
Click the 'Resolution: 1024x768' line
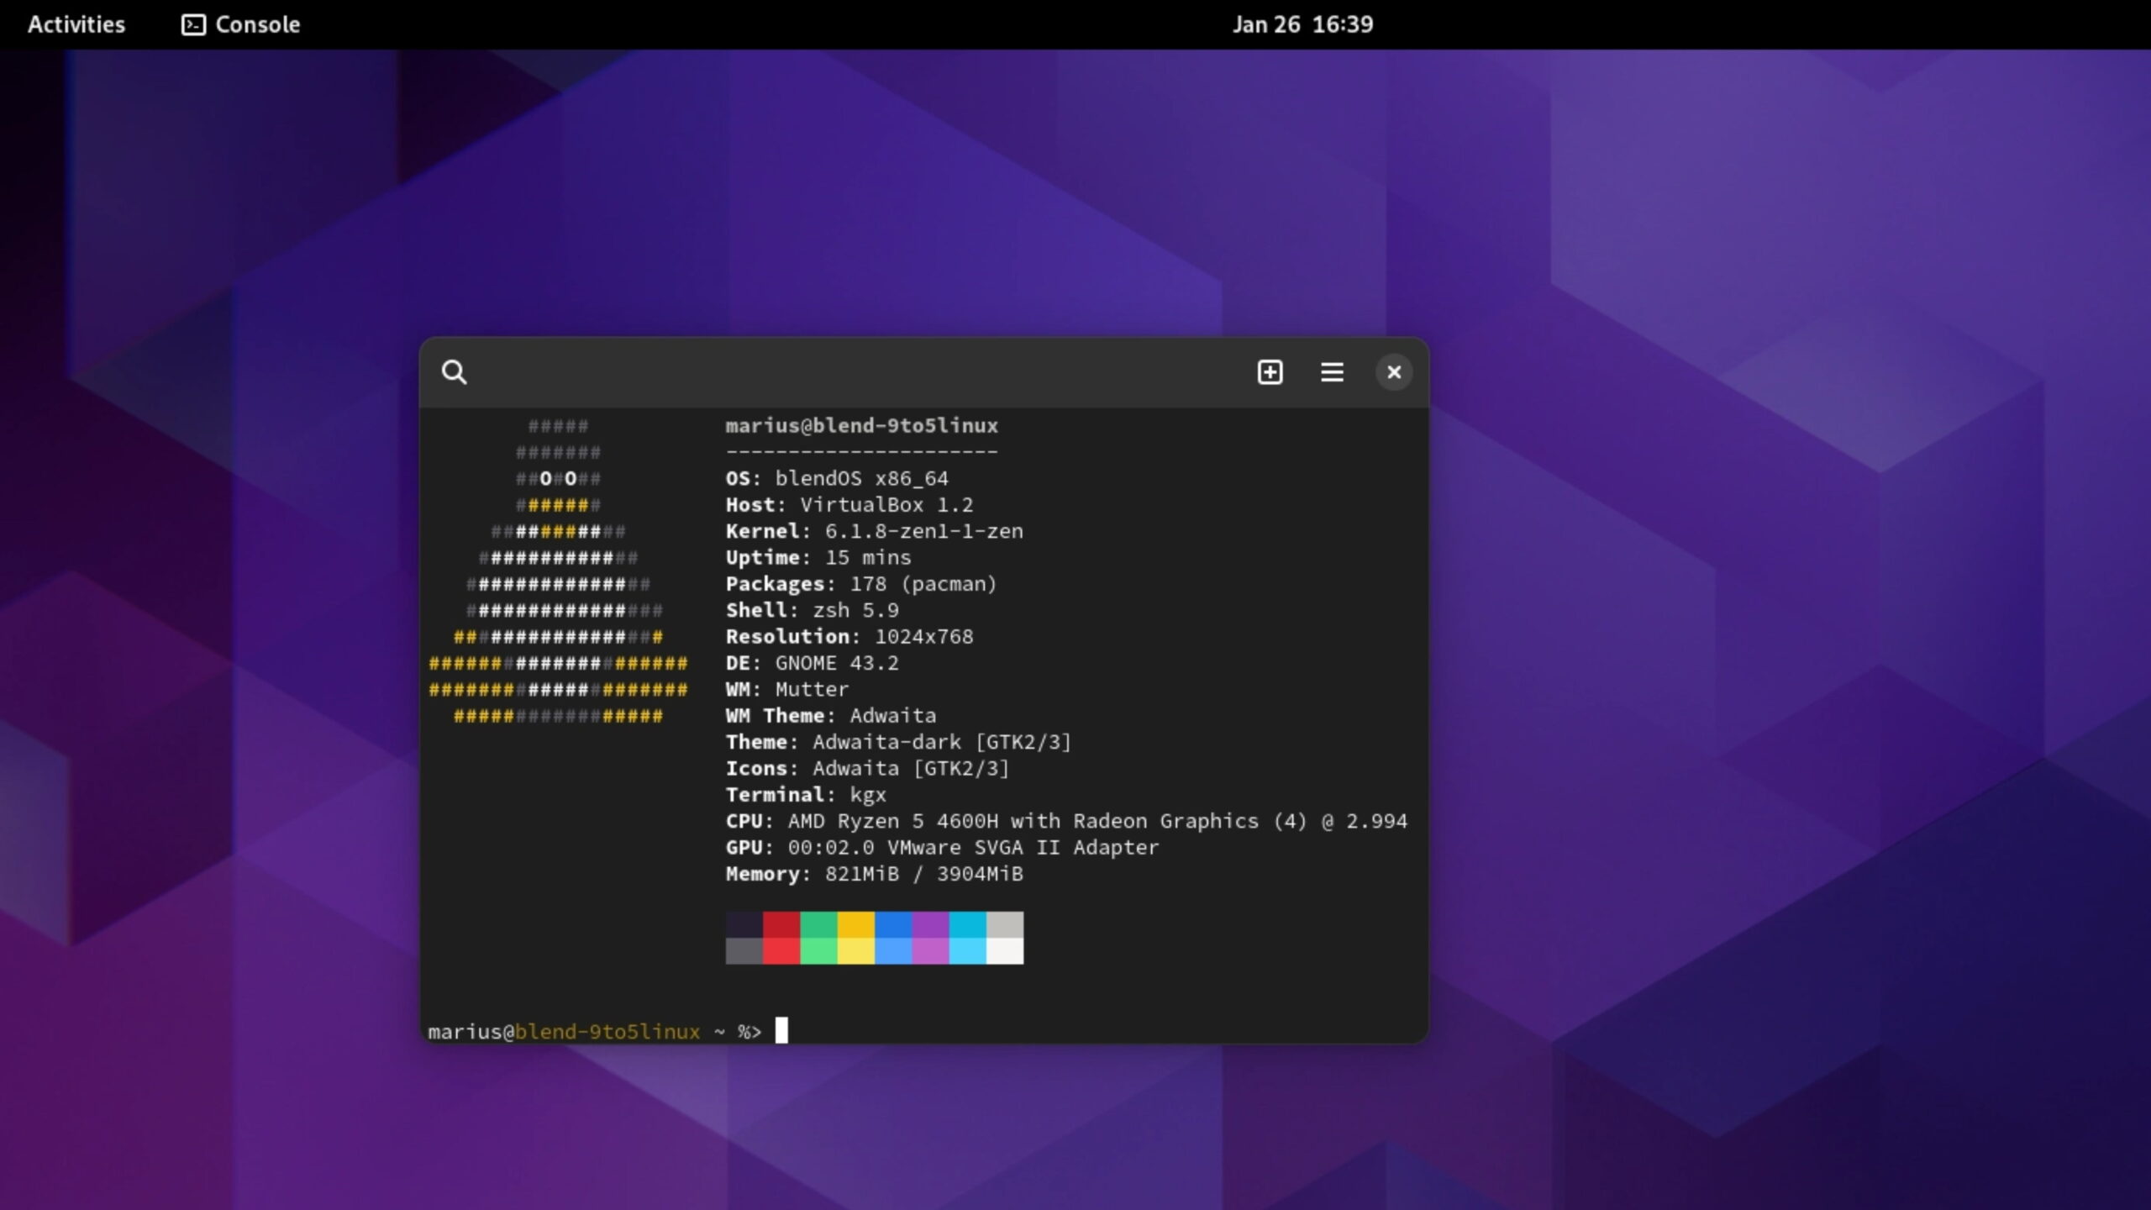849,636
